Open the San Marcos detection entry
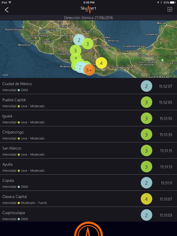Viewport: 177px width, 236px height. click(x=88, y=151)
